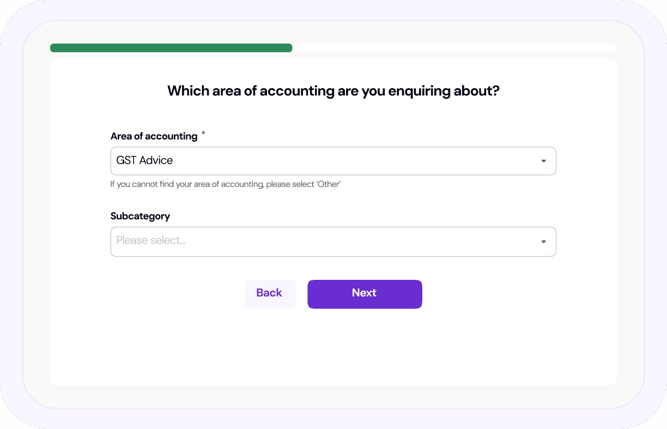The height and width of the screenshot is (429, 667).
Task: Click the empty white area below the buttons
Action: pyautogui.click(x=333, y=348)
